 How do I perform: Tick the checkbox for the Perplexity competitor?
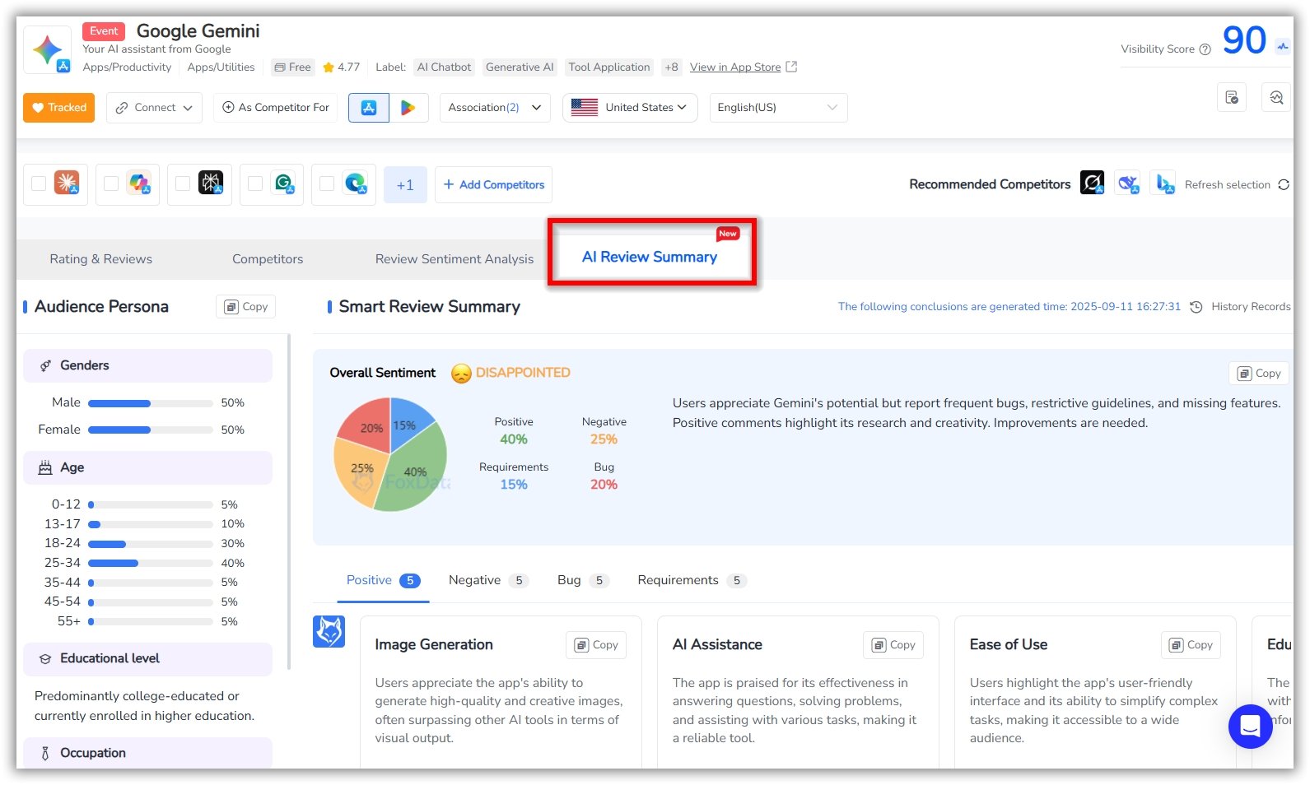pos(183,183)
